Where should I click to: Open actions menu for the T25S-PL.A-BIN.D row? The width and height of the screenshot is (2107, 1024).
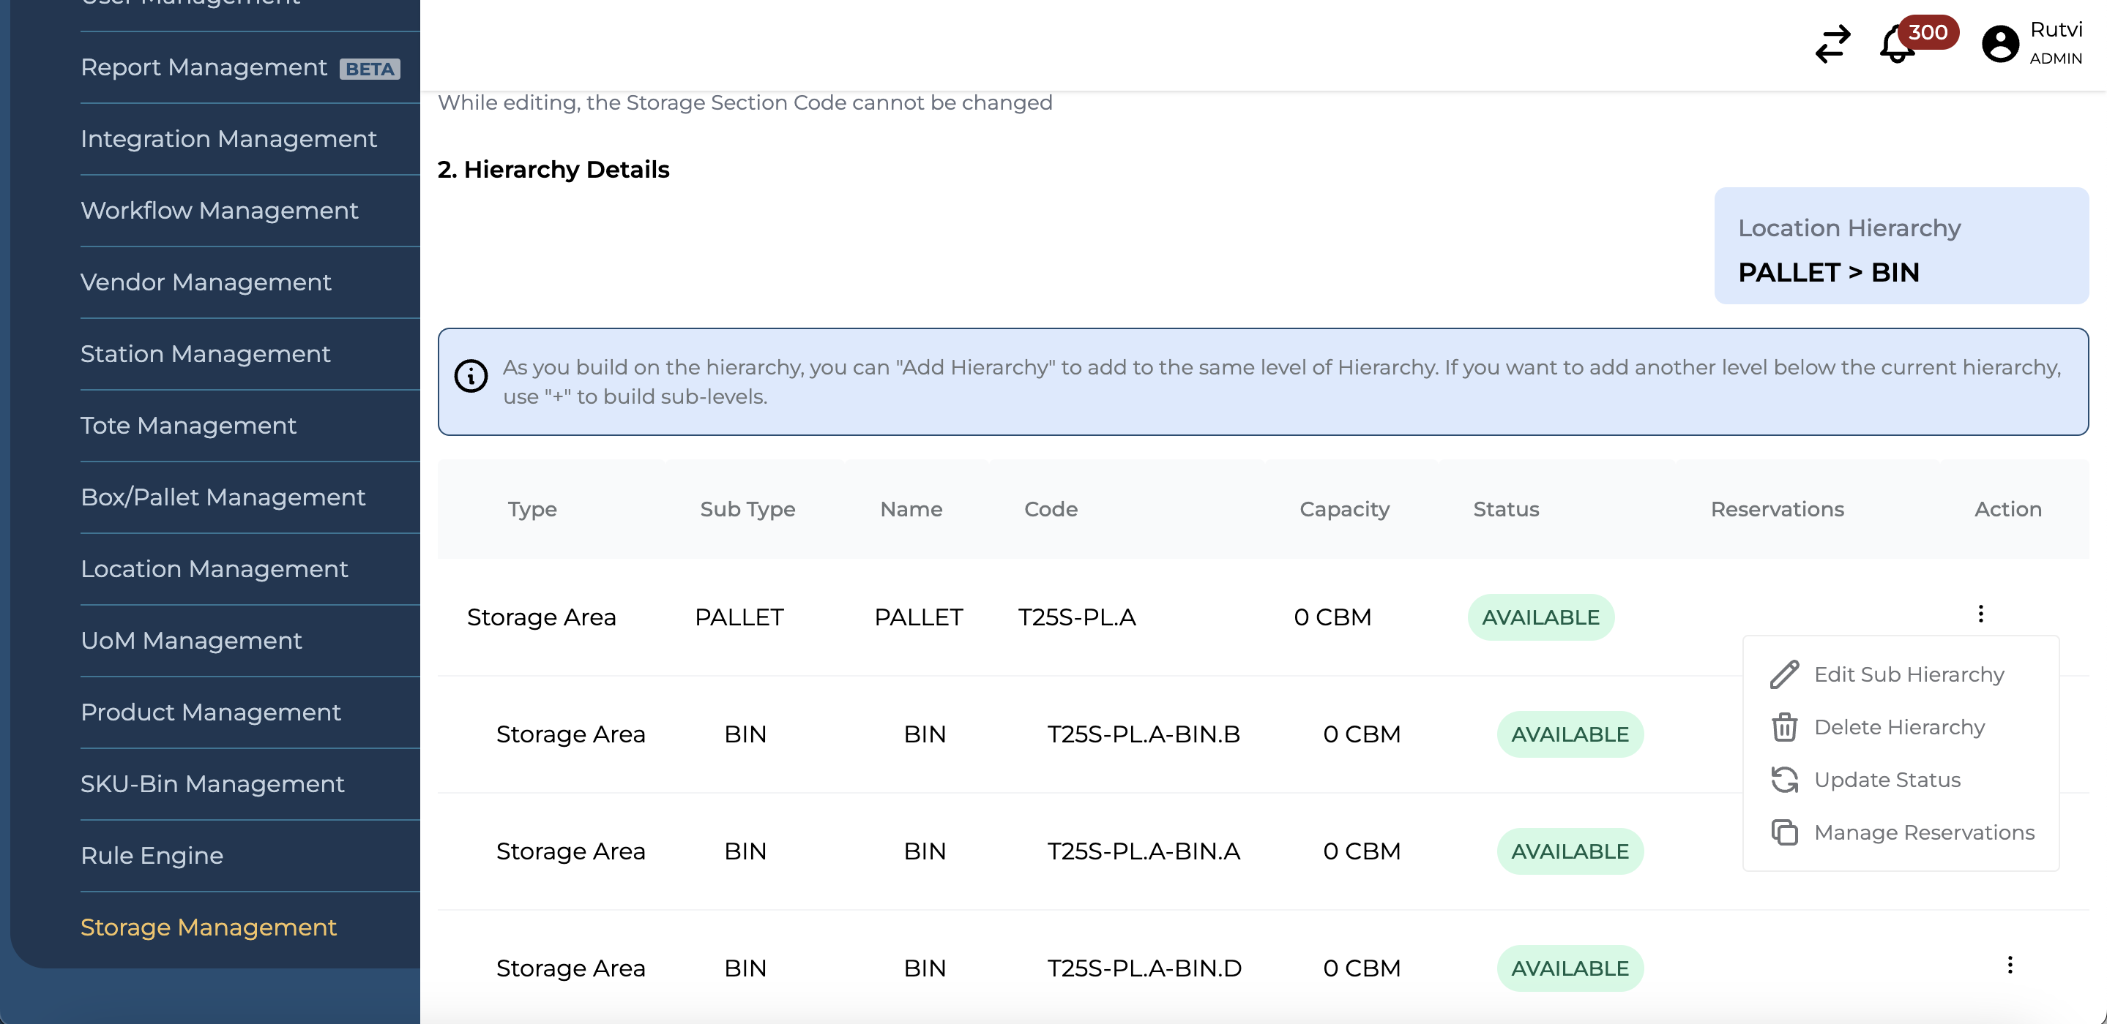2010,965
